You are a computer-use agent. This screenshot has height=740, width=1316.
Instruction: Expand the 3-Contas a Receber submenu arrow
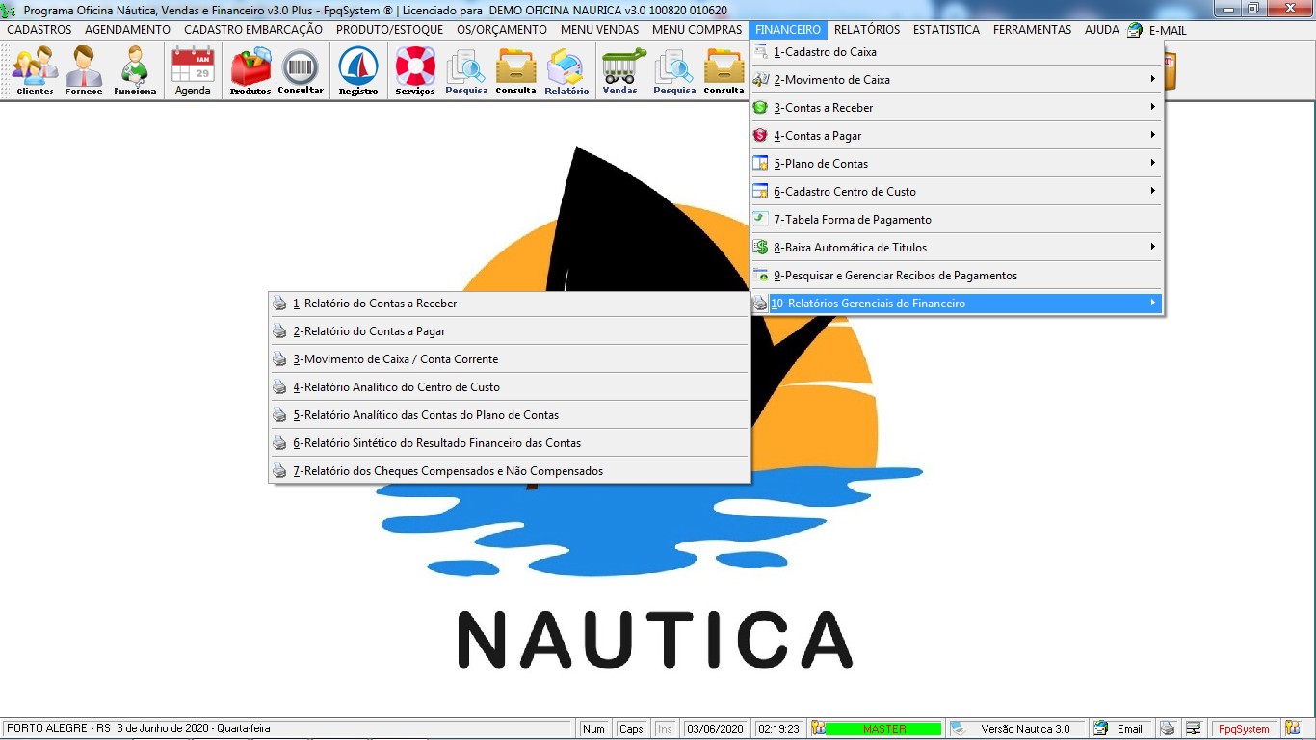(1152, 108)
